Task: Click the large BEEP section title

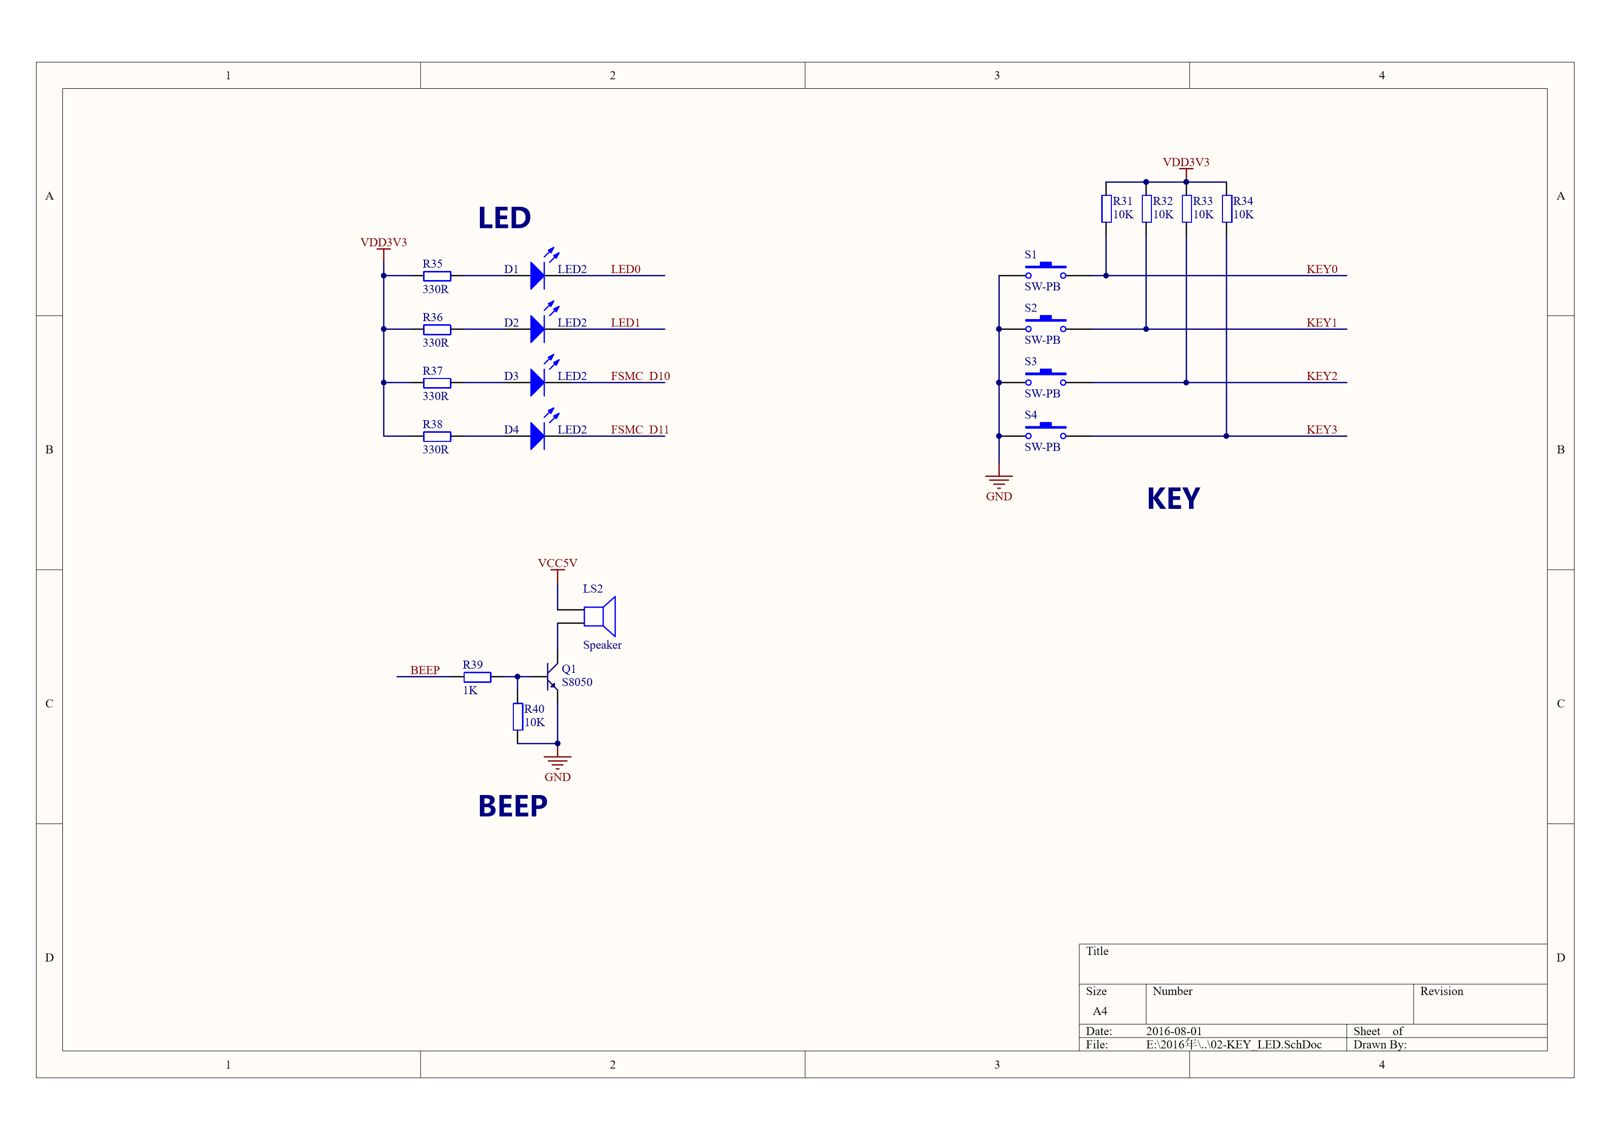Action: point(513,806)
